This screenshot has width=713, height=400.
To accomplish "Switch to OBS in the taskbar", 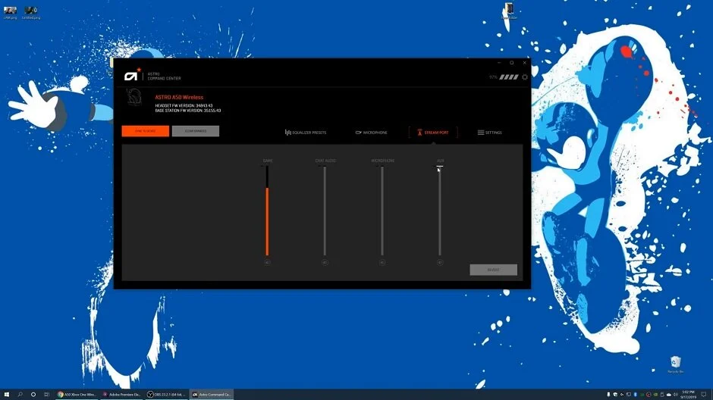I will point(166,395).
